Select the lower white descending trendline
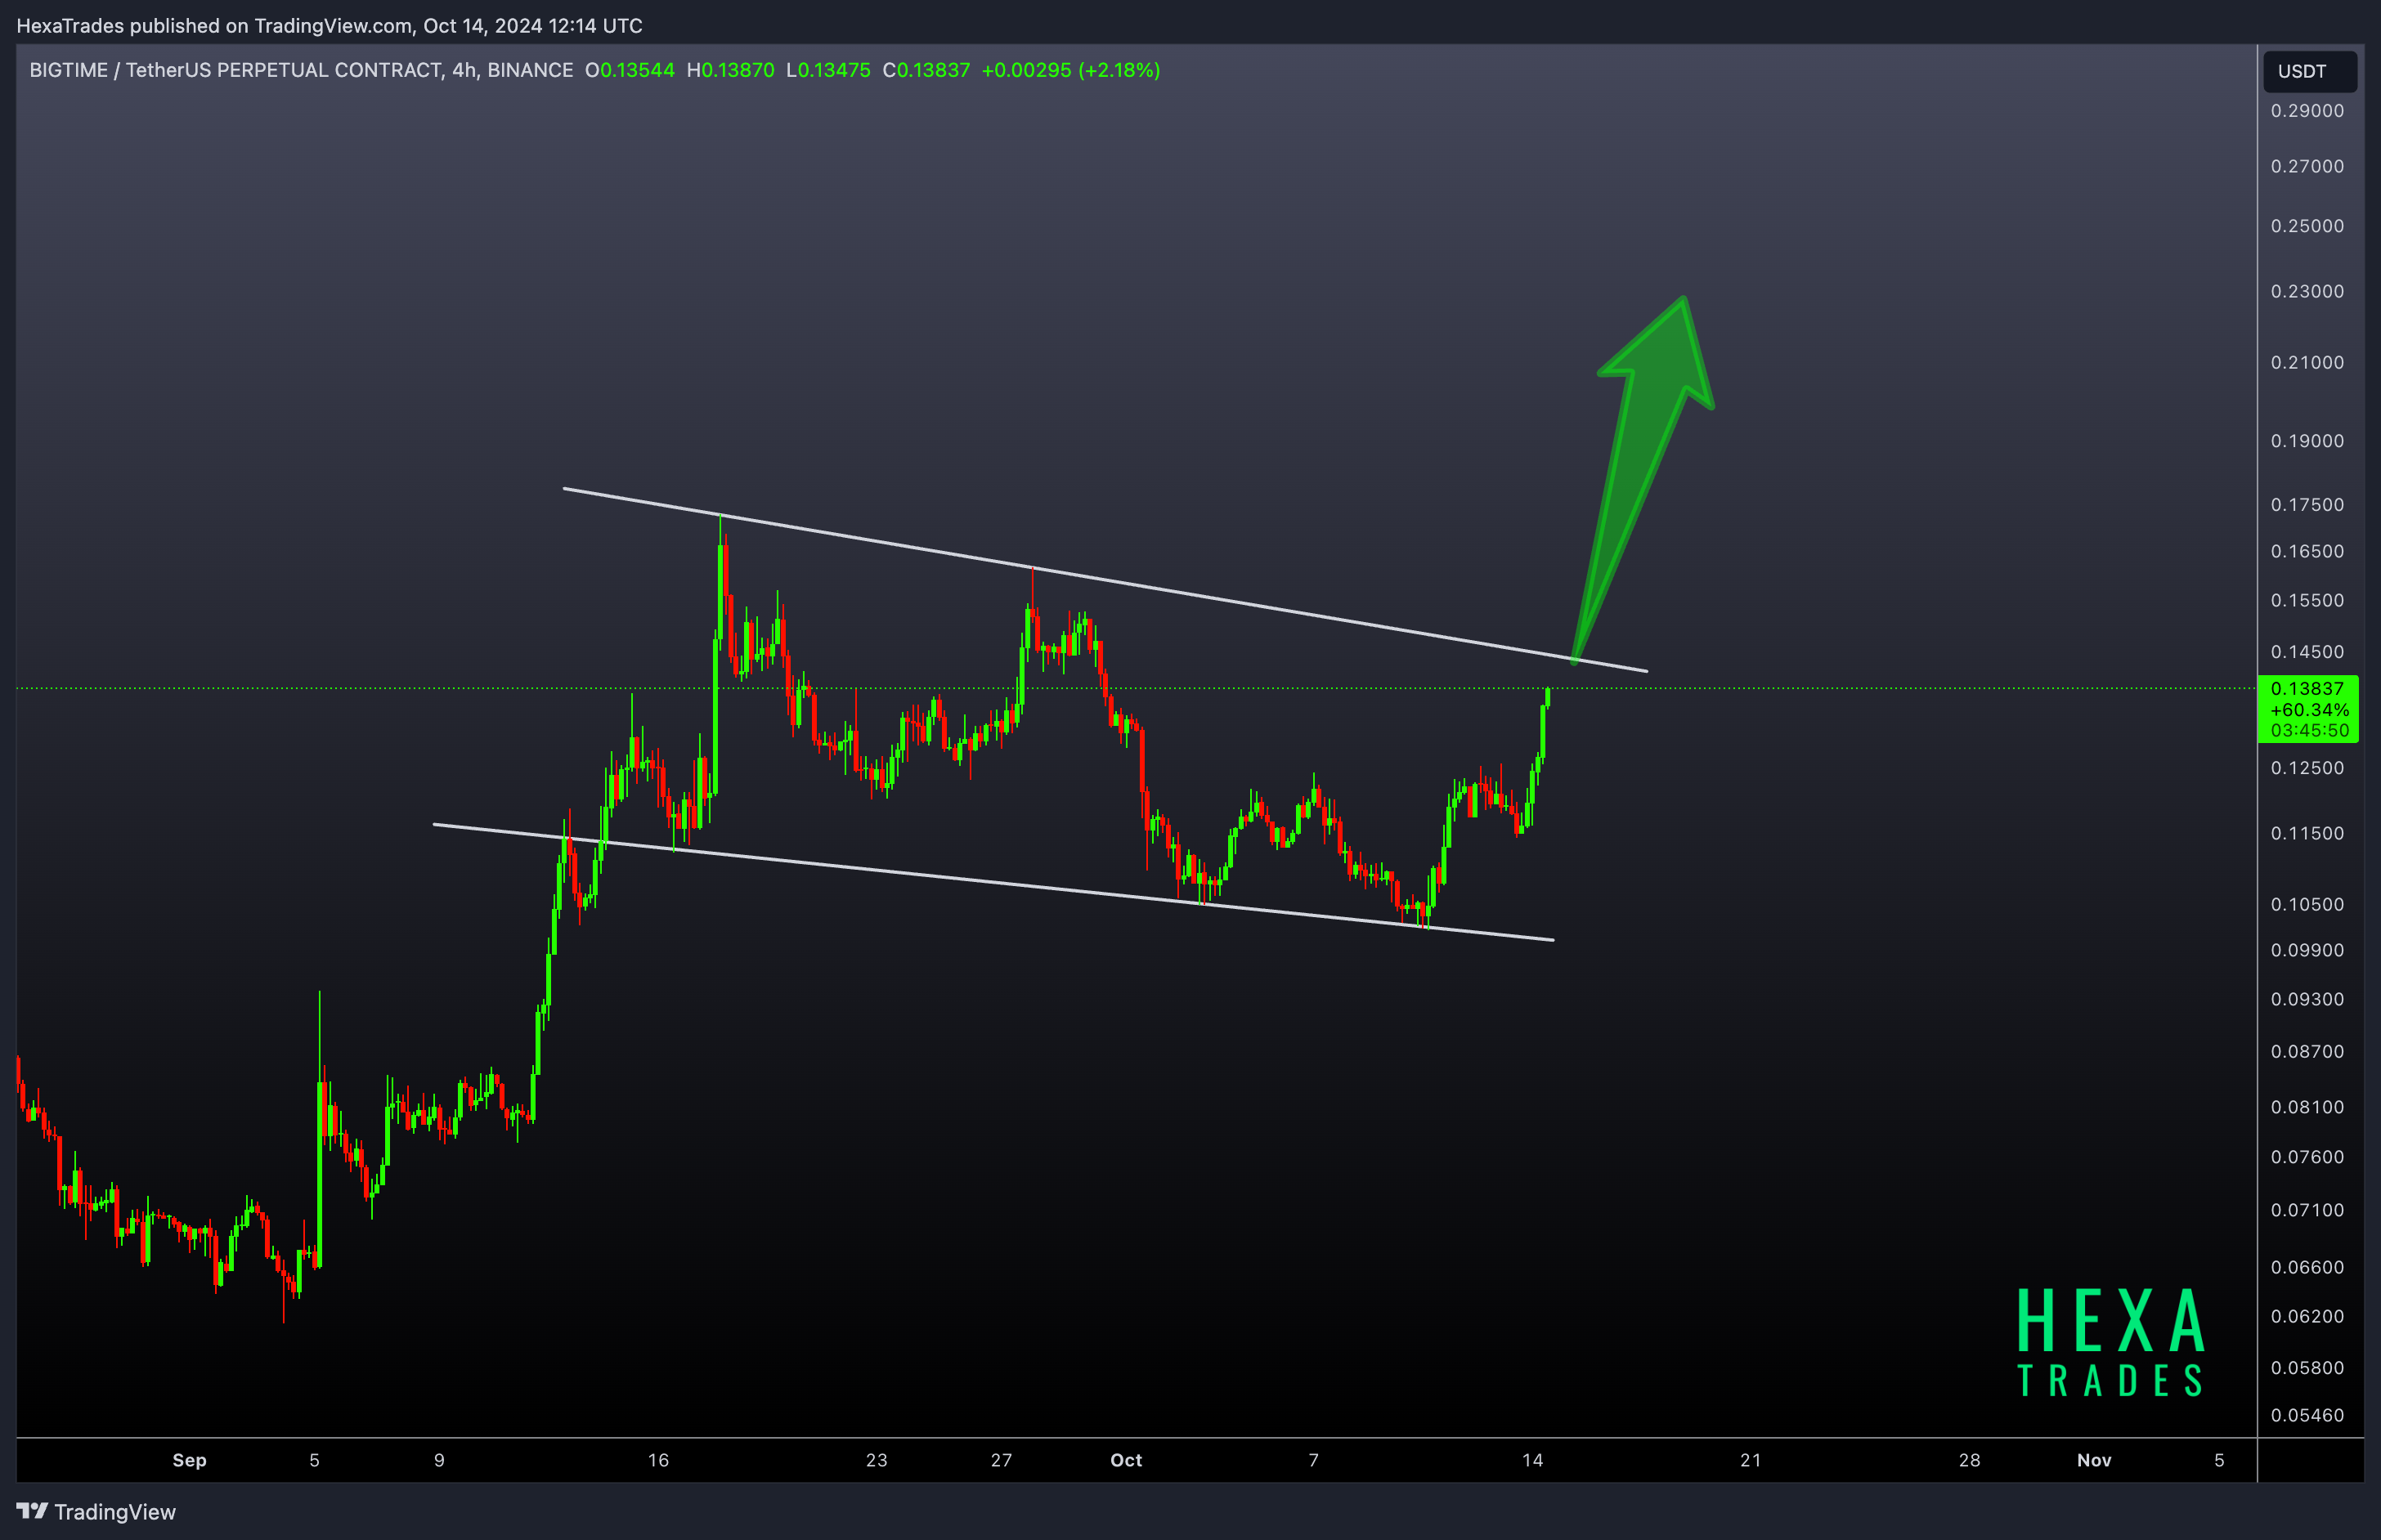Screen dimensions: 2381x1540 point(993,882)
